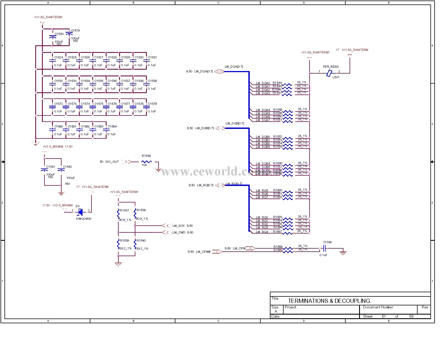443x342 pixels.
Task: Select the 'C1582' capacitor label
Action: click(x=85, y=126)
